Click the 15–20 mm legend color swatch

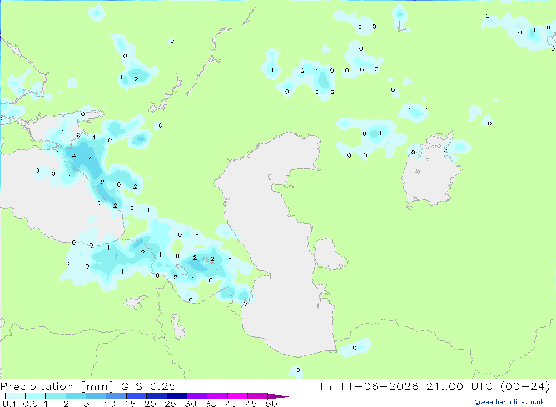tap(136, 396)
